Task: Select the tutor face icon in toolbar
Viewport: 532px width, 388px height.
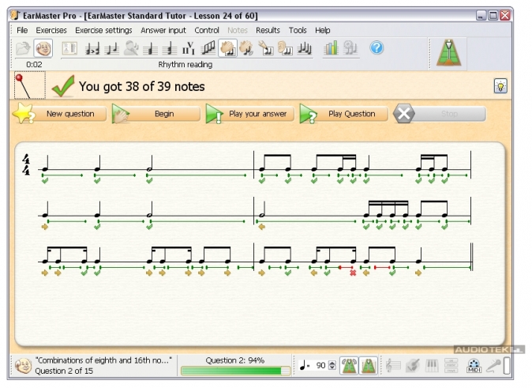Action: coord(43,48)
